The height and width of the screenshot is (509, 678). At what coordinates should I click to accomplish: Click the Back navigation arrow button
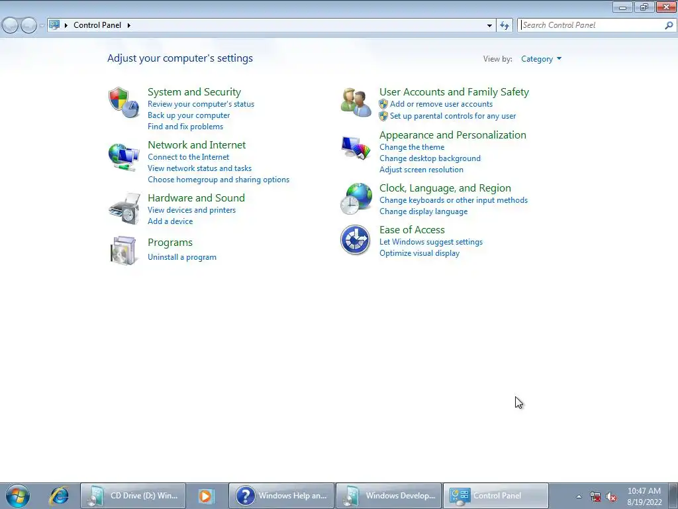pyautogui.click(x=11, y=26)
